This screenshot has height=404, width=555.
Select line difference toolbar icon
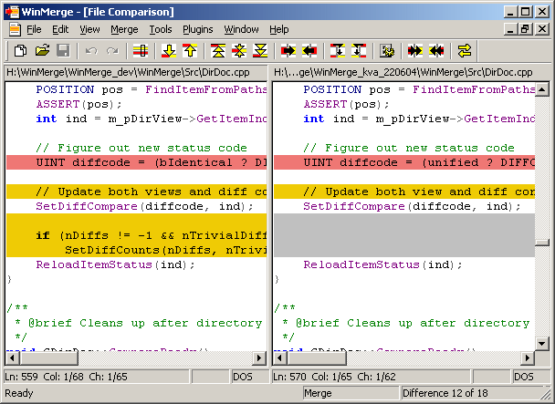[x=141, y=51]
